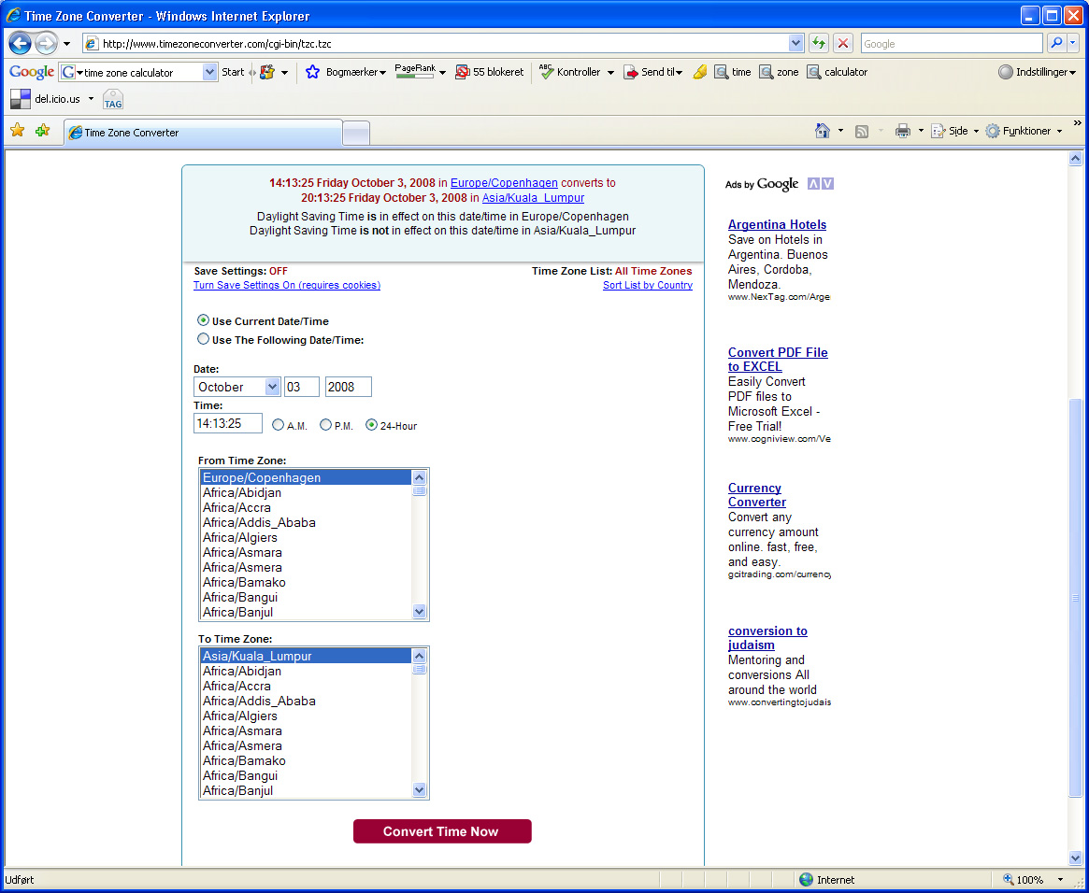Screen dimensions: 1089x893
Task: Open the Europe/Copenhagen link in results
Action: [x=504, y=182]
